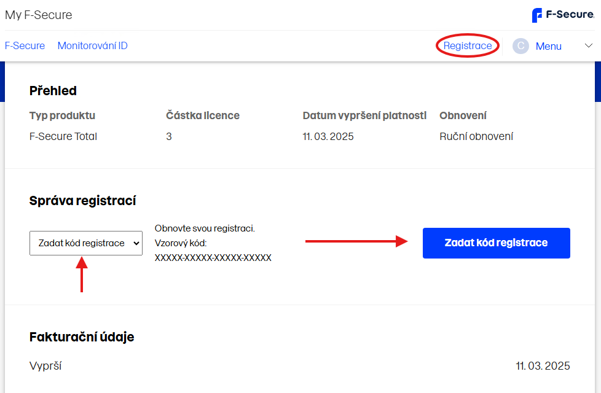Click the Částka licence column label

click(x=203, y=115)
